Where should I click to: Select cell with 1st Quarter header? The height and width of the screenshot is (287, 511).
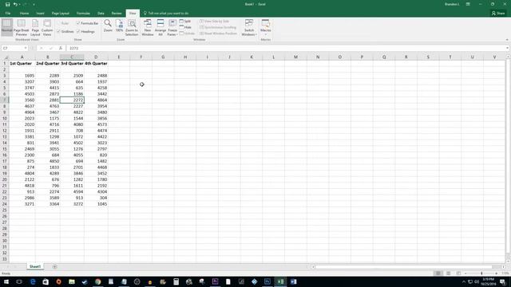(x=22, y=64)
